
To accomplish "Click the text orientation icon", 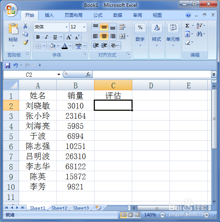I will click(x=114, y=46).
